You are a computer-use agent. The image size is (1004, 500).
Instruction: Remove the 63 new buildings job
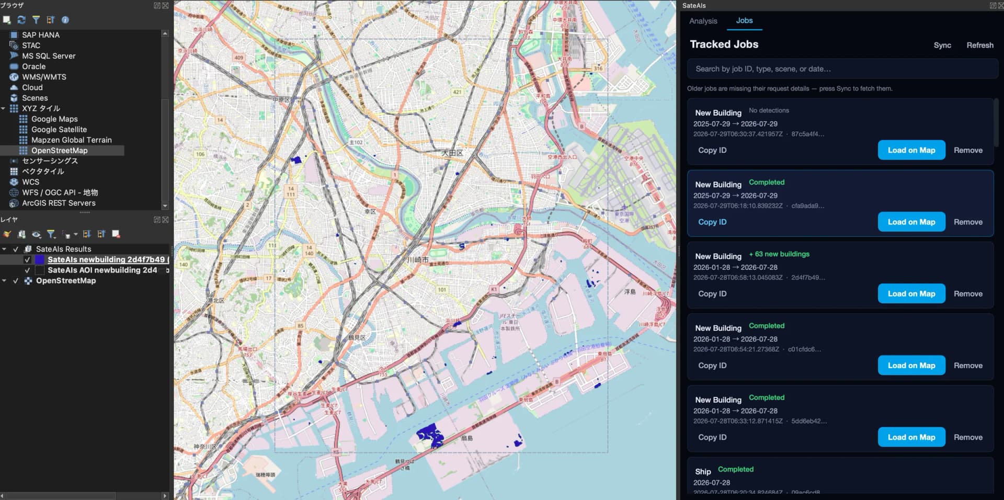[x=968, y=294]
